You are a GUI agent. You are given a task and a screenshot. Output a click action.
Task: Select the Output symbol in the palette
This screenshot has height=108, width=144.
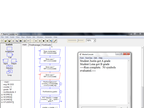tap(14, 61)
